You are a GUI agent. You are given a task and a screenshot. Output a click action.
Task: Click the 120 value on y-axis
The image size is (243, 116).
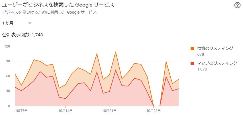(7, 46)
